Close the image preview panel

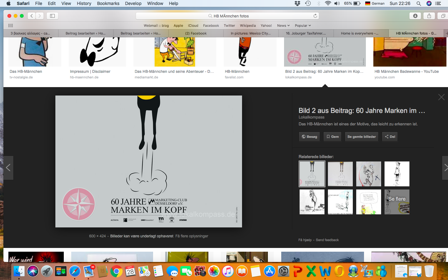point(441,97)
